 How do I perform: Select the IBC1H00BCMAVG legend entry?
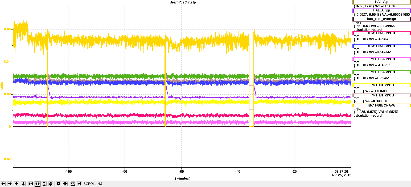381,105
